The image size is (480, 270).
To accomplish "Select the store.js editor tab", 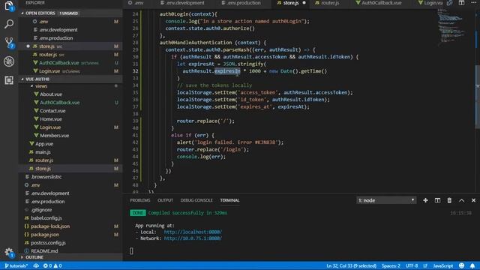I will coord(290,3).
